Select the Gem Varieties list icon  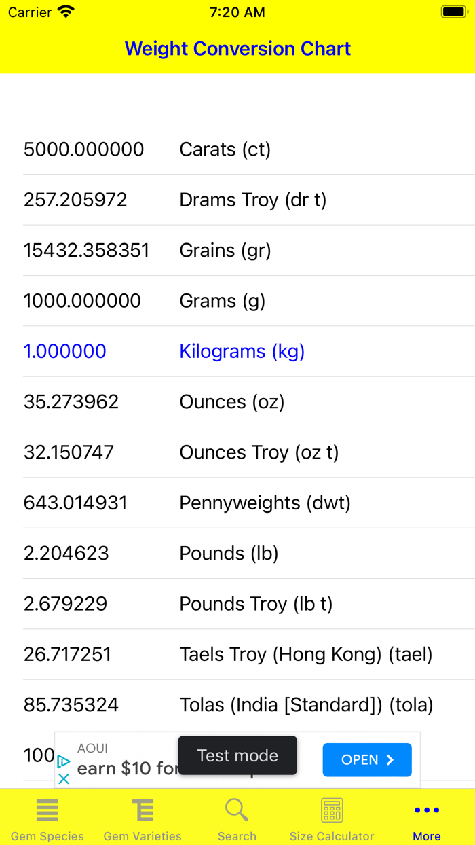142,810
